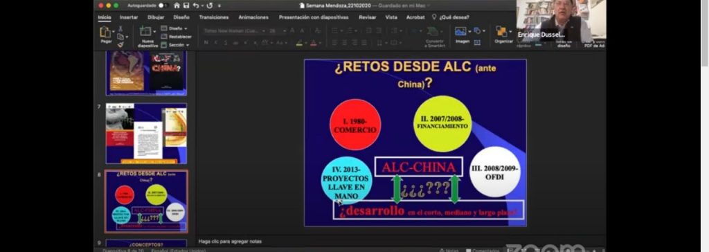Click the Cut scissors icon
Viewport: 709px width, 252px height.
[x=120, y=28]
